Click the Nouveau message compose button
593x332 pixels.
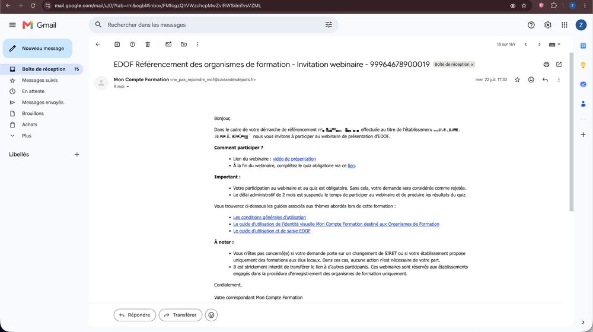coord(37,49)
